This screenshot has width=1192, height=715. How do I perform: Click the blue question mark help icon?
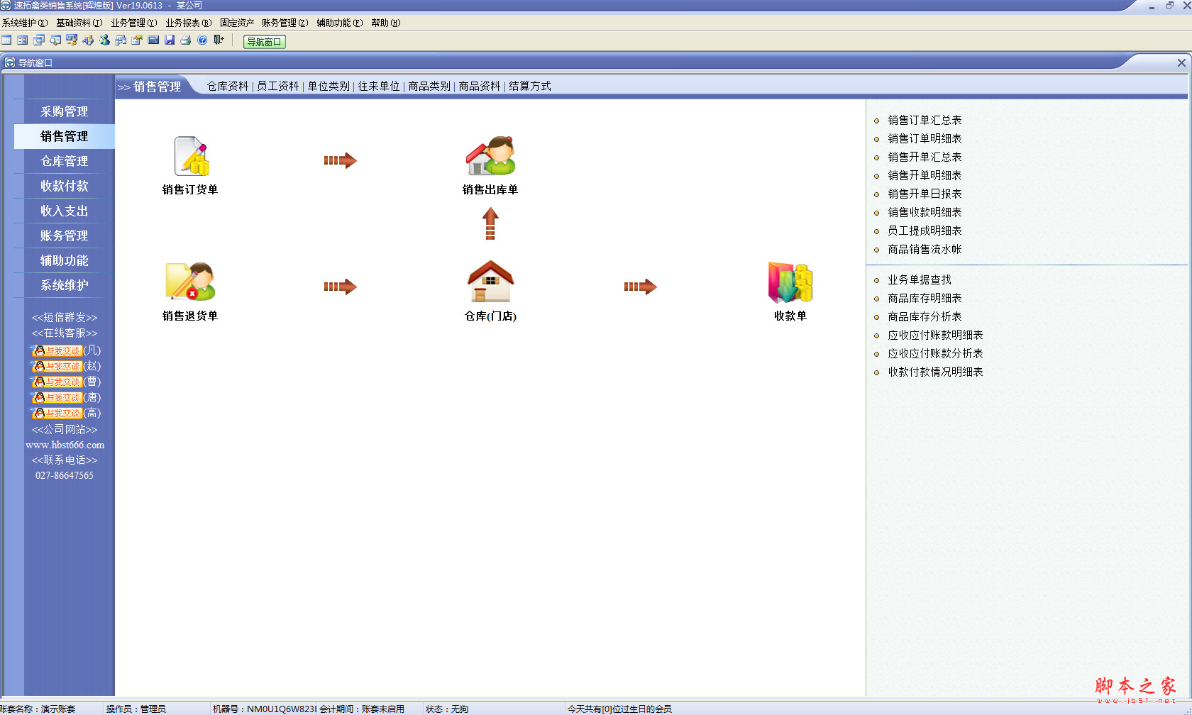(202, 40)
